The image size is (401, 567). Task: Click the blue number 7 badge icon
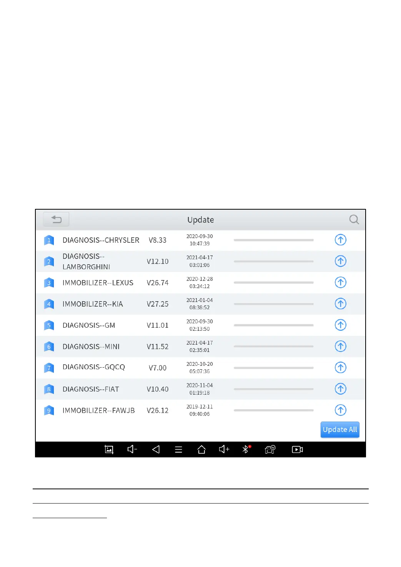tap(49, 368)
